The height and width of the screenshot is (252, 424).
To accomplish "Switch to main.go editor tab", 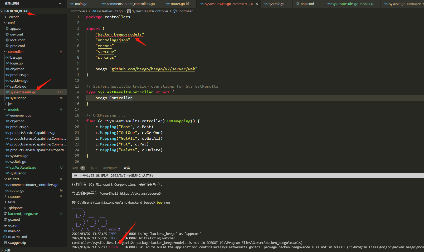I will click(x=81, y=4).
